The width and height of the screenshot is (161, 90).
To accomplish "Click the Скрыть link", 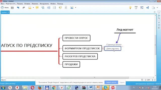I will tap(122, 82).
